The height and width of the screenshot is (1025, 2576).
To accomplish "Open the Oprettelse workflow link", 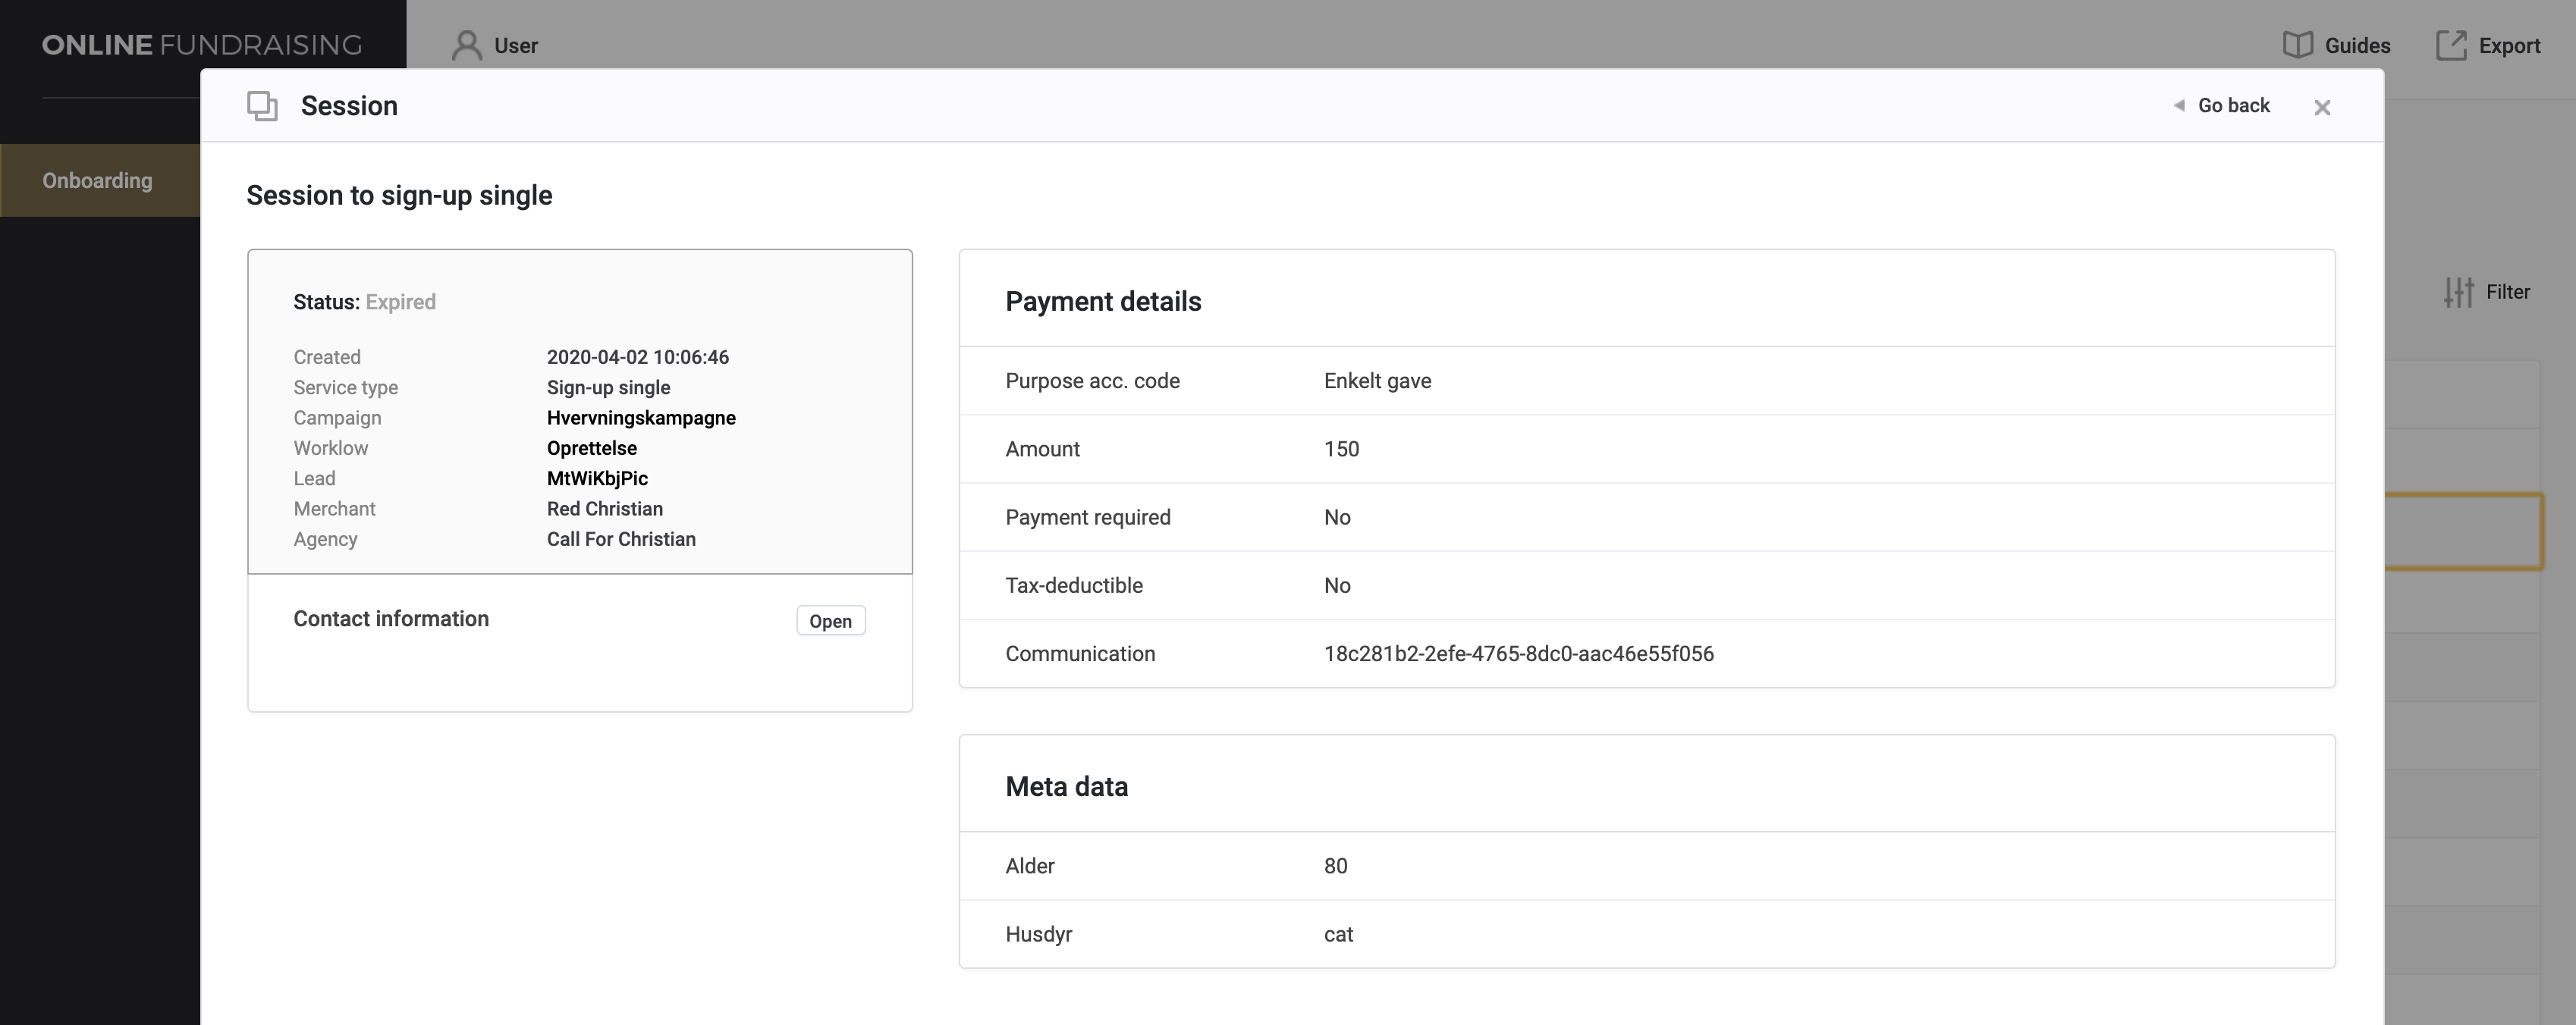I will point(591,447).
